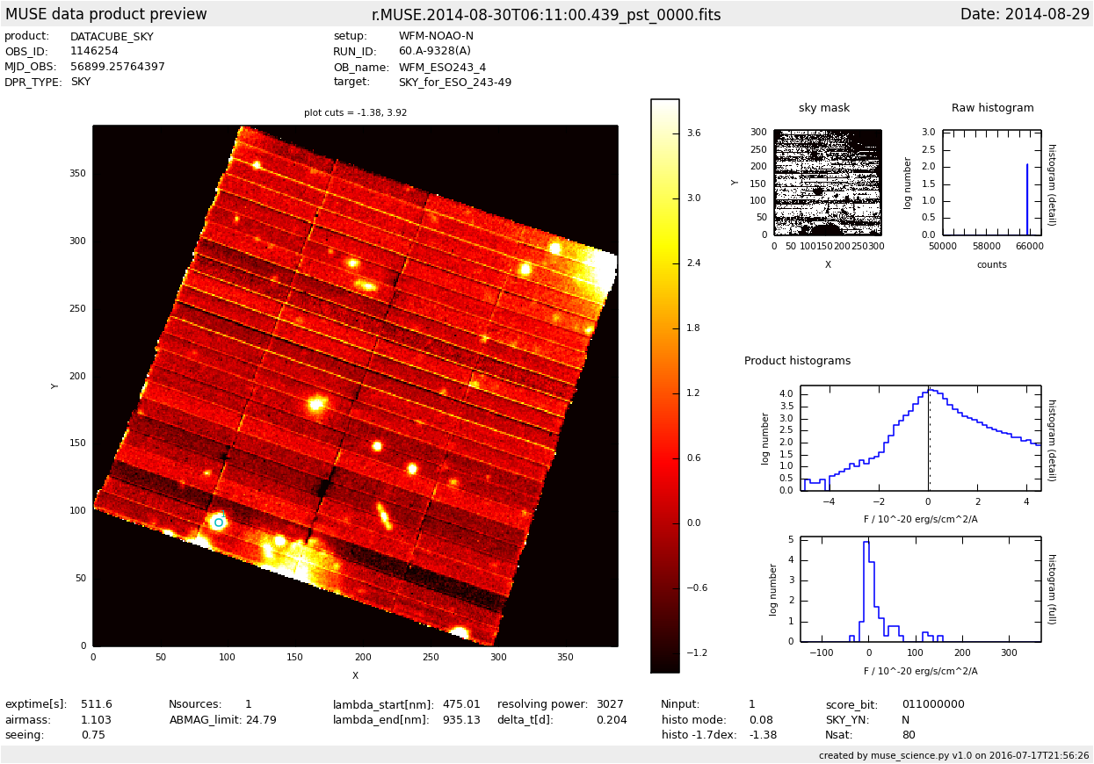Click histo mode value '0.08'
The image size is (1094, 764).
pyautogui.click(x=761, y=720)
